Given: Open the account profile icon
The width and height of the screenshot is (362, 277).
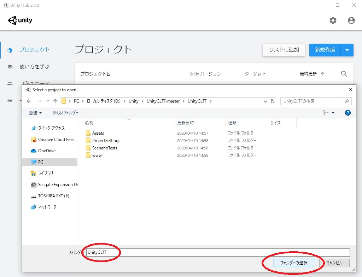Looking at the screenshot, I should coord(351,20).
